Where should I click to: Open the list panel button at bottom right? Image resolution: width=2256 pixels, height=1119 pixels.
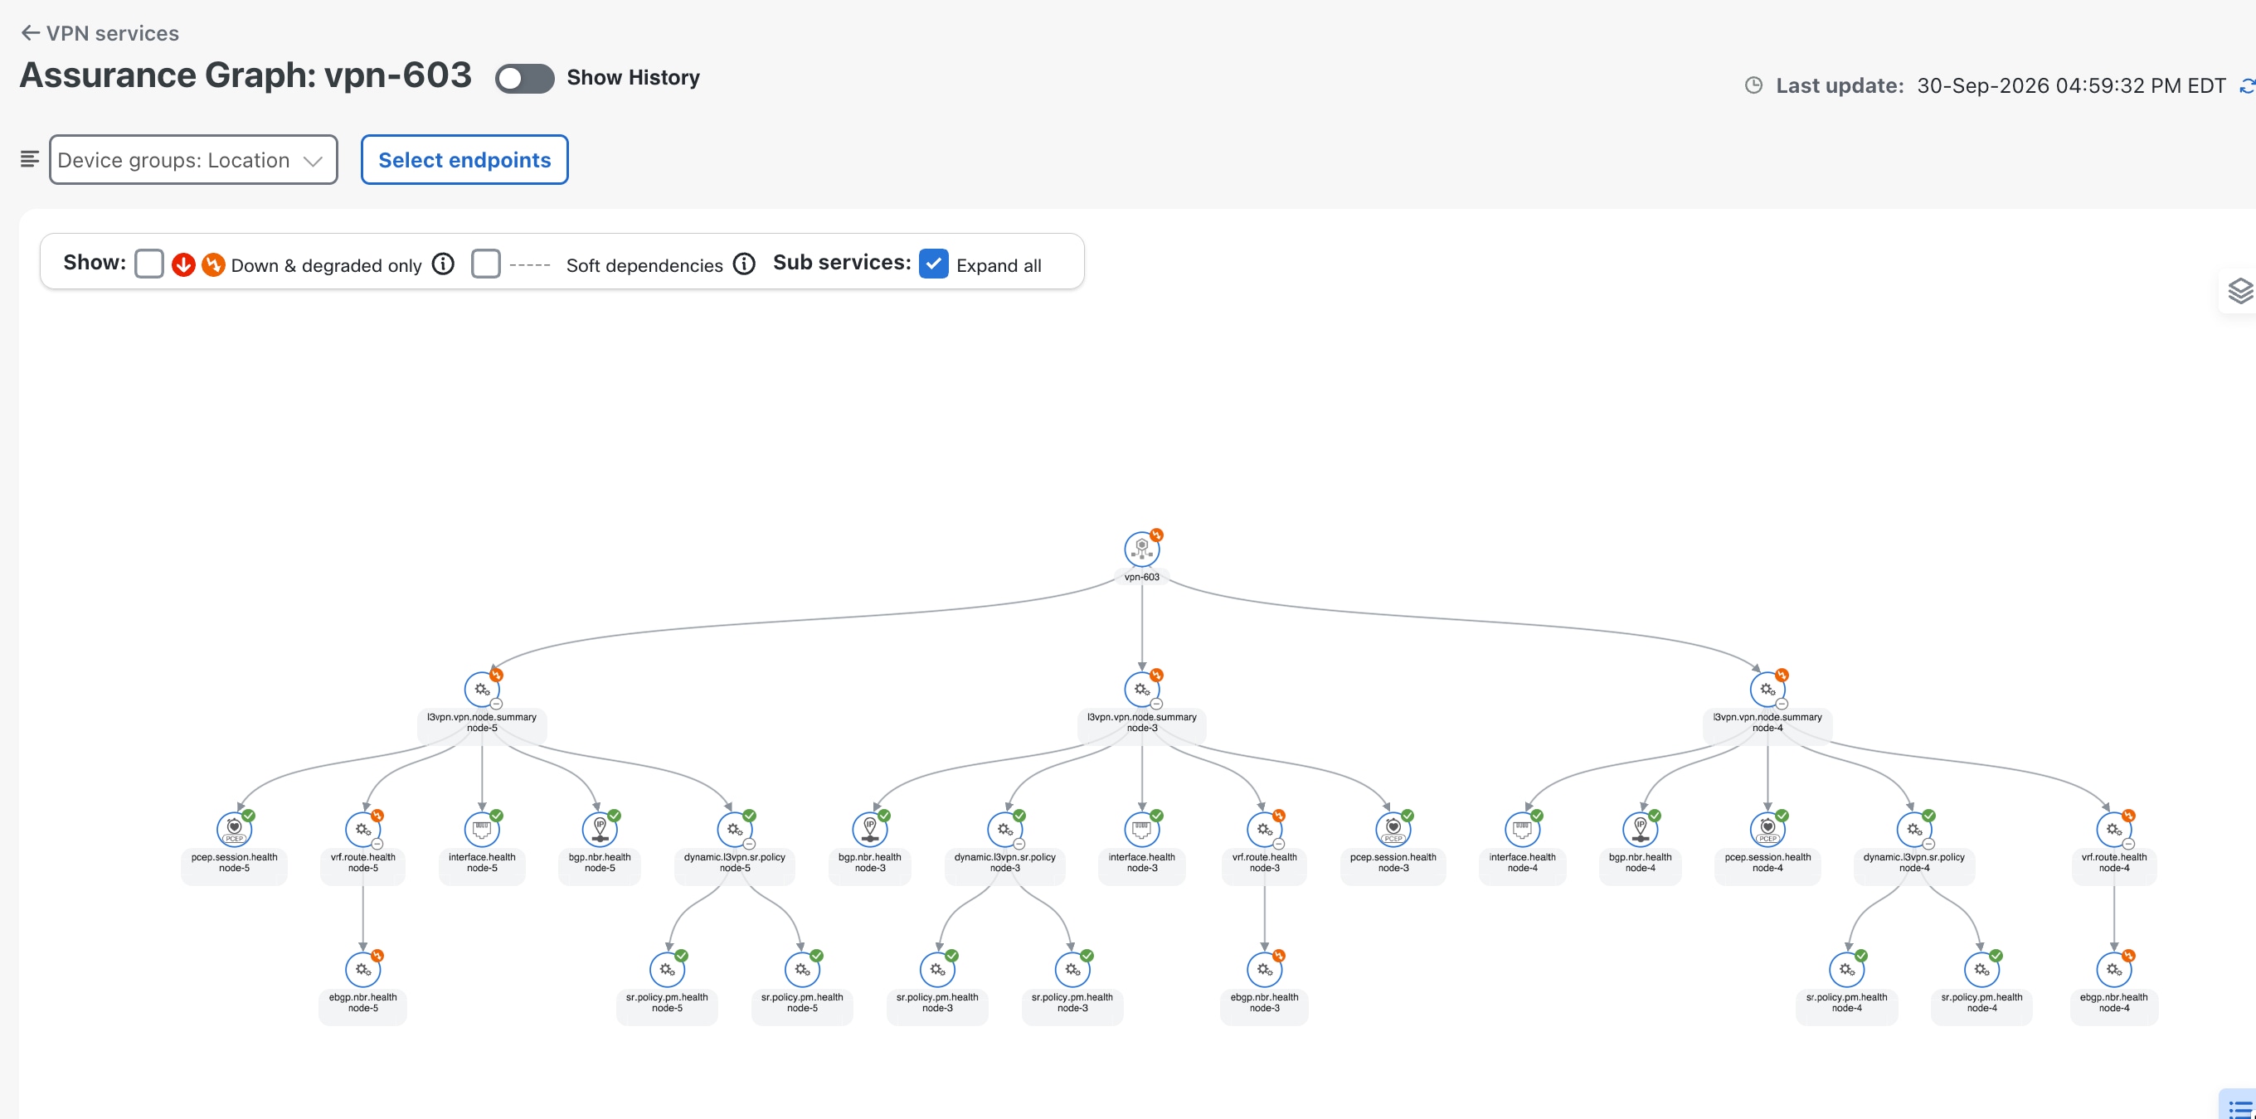point(2240,1107)
